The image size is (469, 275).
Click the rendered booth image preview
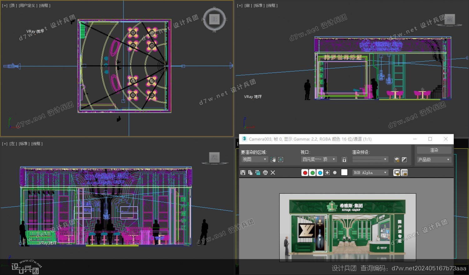348,227
